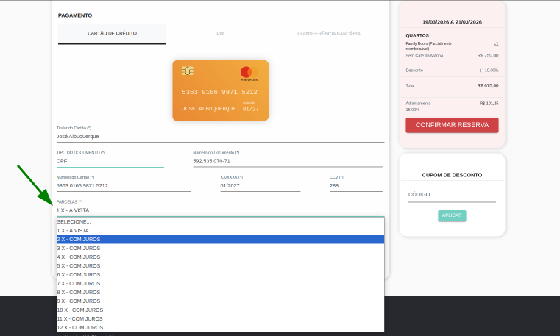560x336 pixels.
Task: Click the chip icon on credit card
Action: point(188,71)
